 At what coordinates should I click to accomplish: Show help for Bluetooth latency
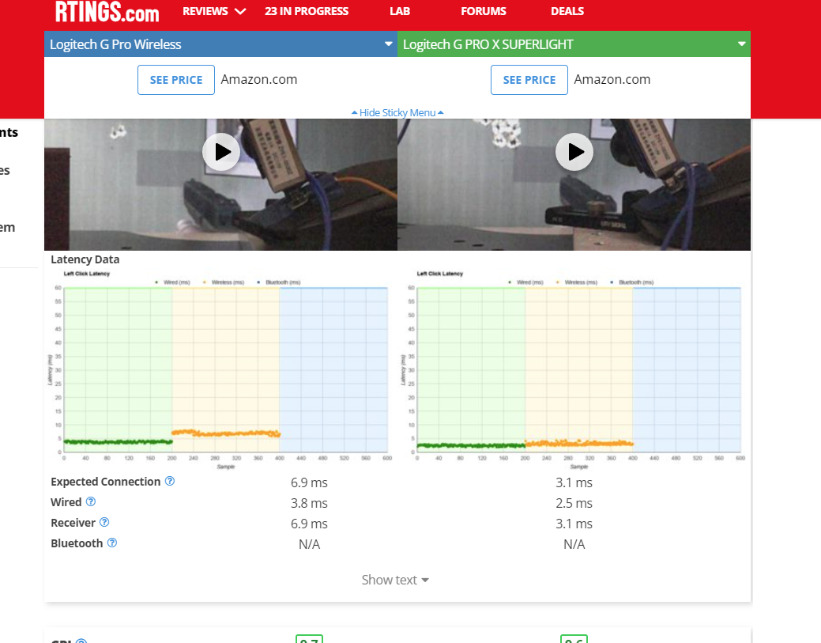(x=112, y=543)
